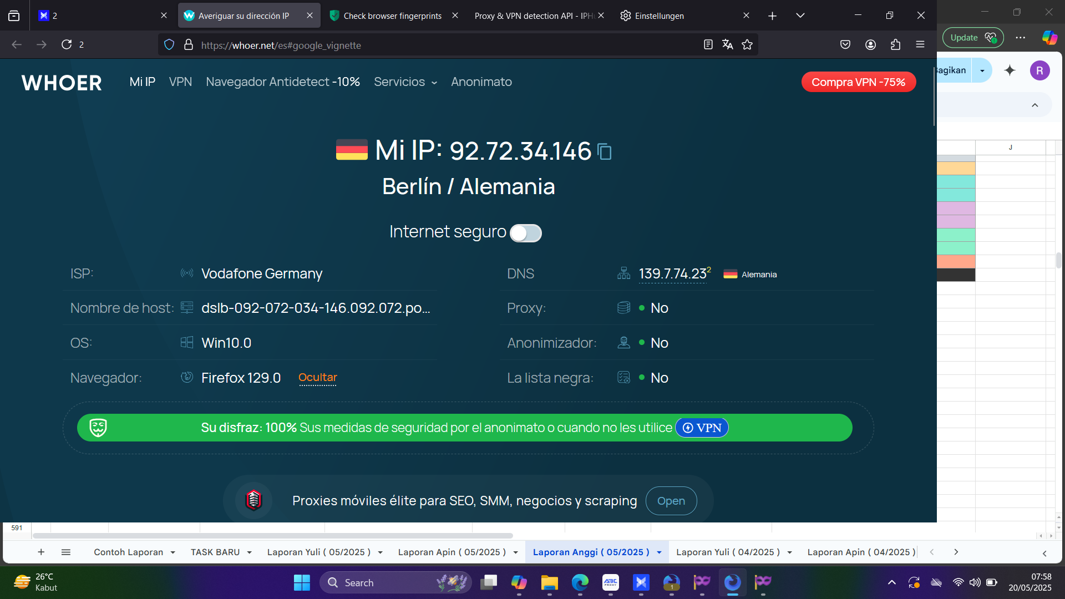Screen dimensions: 1065x599
Task: Open the list all tabs dropdown arrow
Action: pos(800,16)
